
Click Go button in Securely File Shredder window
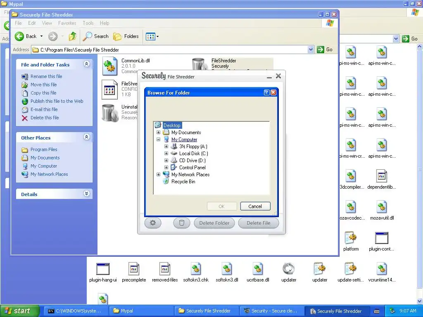[325, 50]
